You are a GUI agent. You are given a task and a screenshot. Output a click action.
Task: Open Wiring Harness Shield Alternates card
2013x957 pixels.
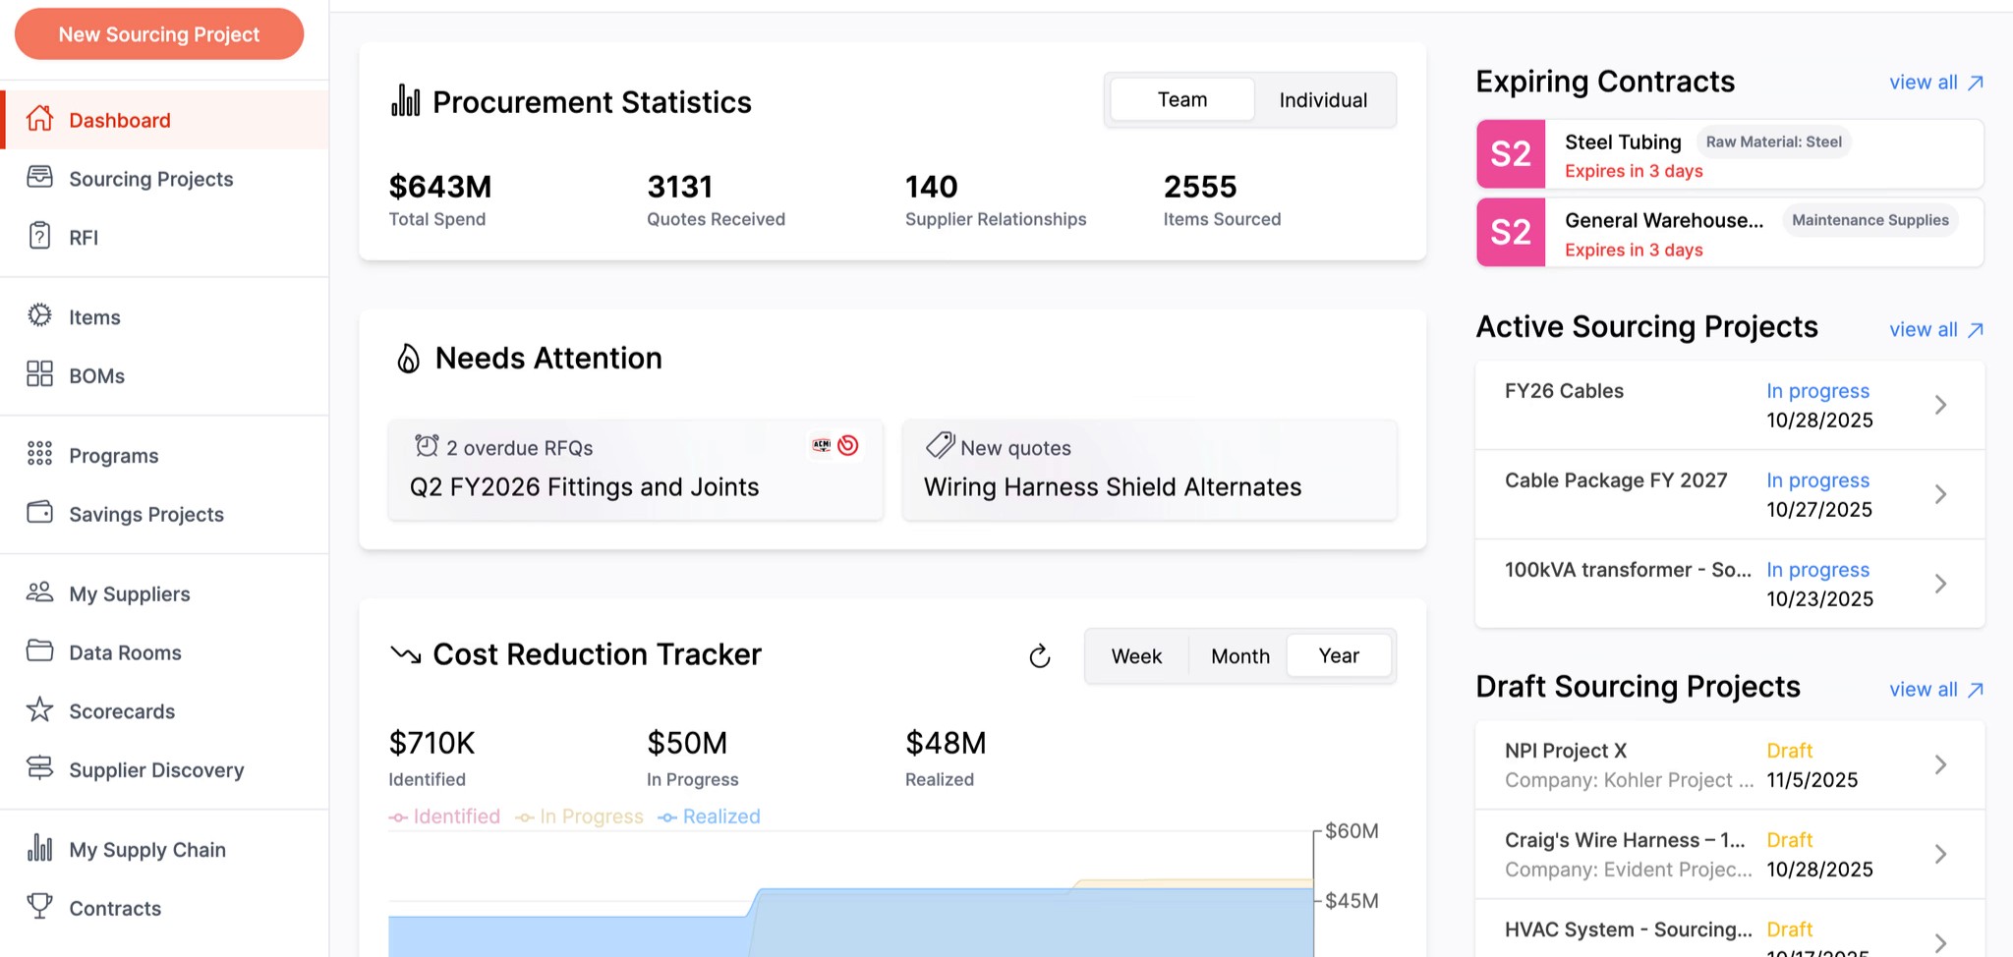[1150, 470]
